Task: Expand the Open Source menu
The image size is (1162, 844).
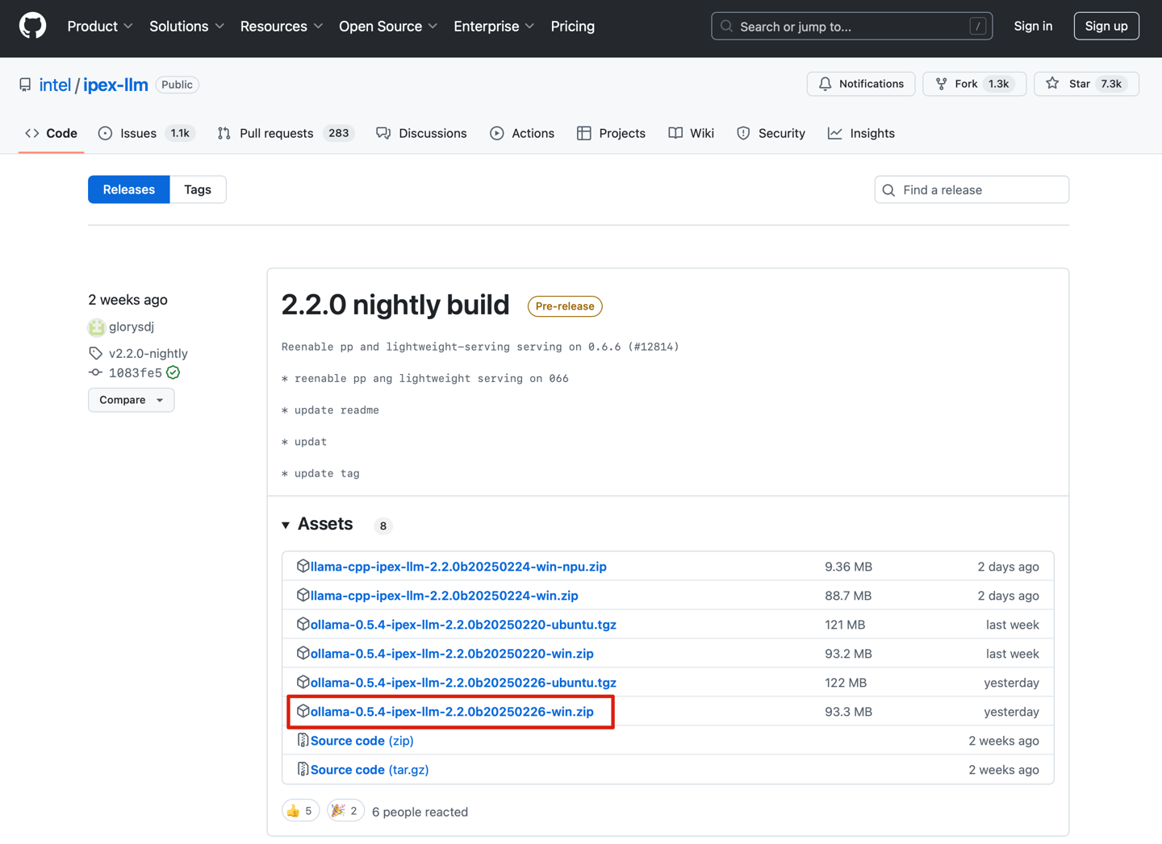Action: coord(387,27)
